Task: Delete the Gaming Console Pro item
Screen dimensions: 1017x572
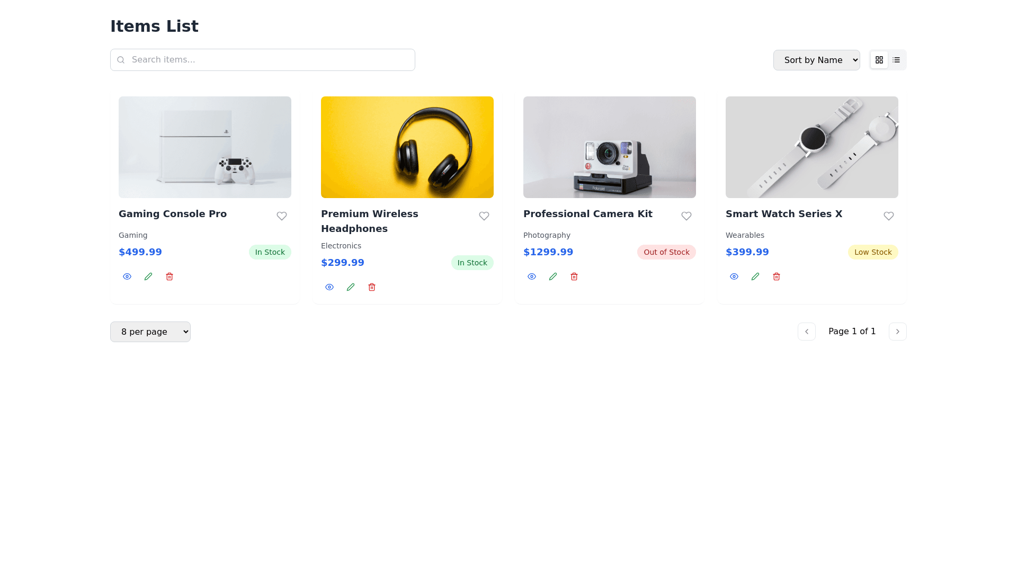Action: pos(169,276)
